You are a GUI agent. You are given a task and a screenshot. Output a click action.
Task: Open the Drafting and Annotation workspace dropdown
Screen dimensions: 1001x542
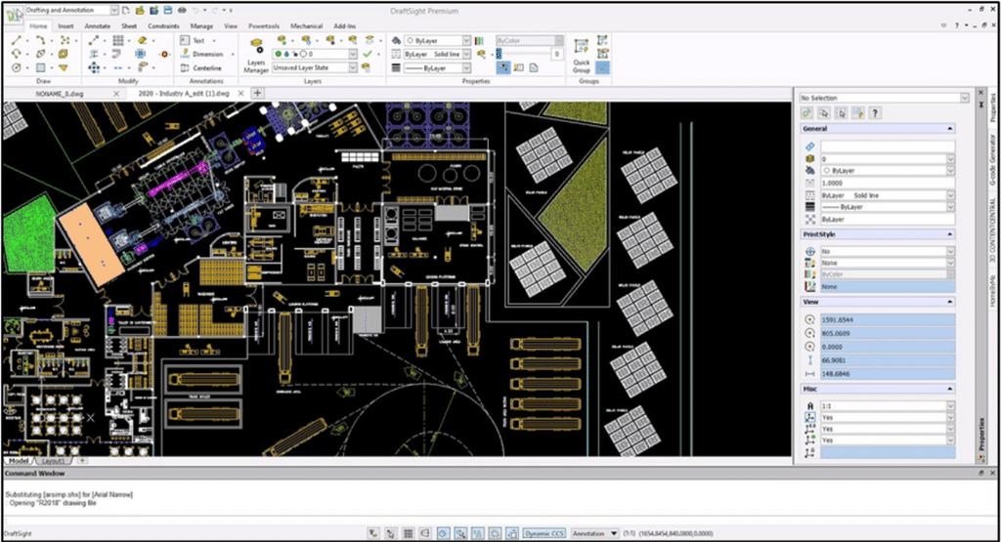click(114, 9)
